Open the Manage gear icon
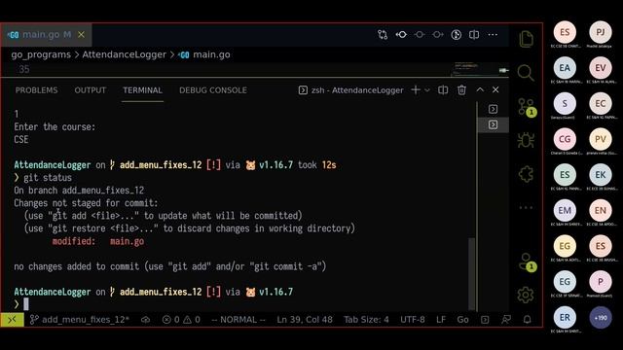 point(526,295)
